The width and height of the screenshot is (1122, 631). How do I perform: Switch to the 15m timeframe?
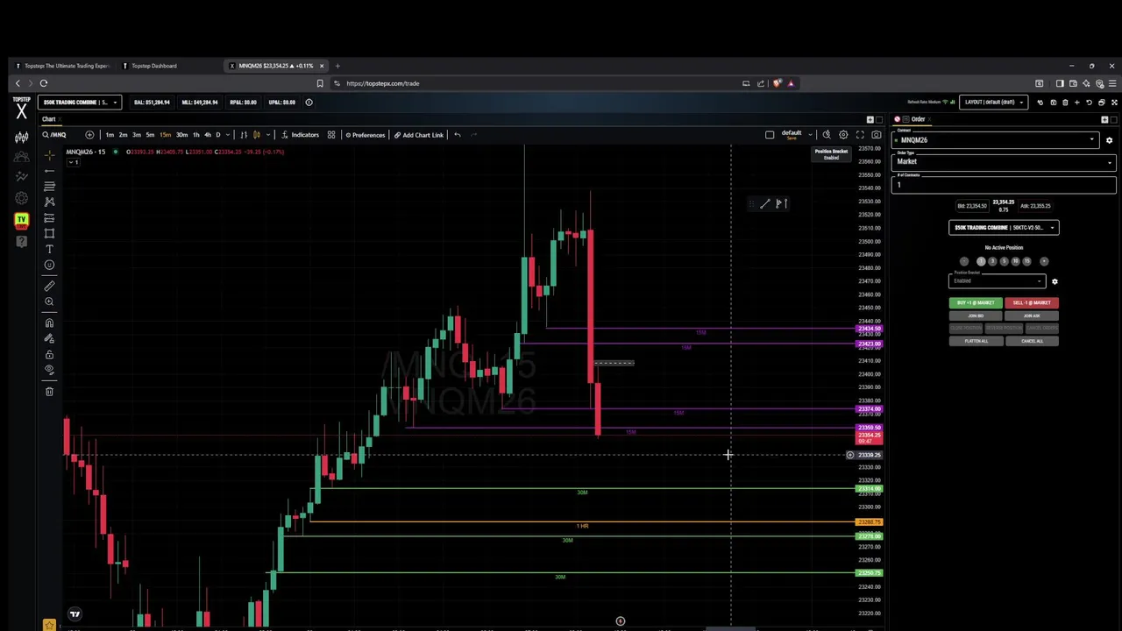[x=165, y=135]
